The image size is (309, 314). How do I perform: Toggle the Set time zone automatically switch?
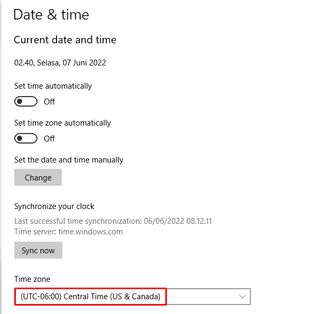(26, 138)
